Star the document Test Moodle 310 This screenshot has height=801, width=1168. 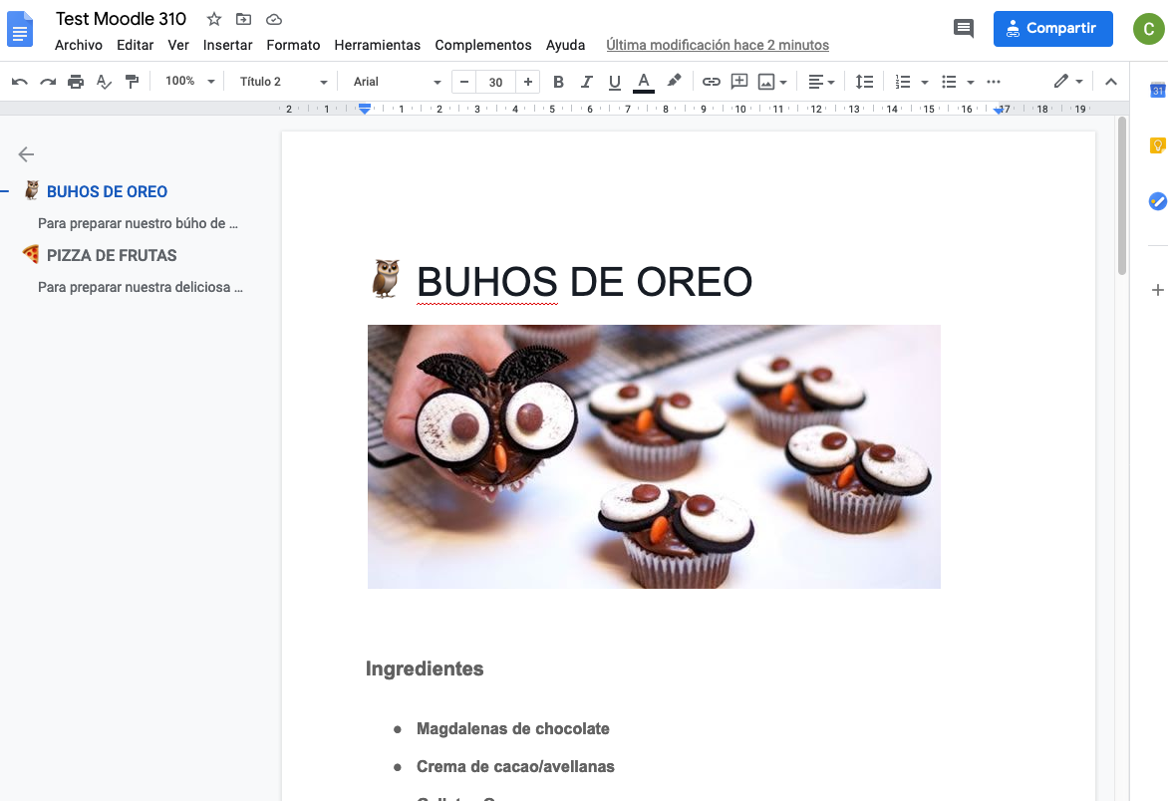(214, 19)
